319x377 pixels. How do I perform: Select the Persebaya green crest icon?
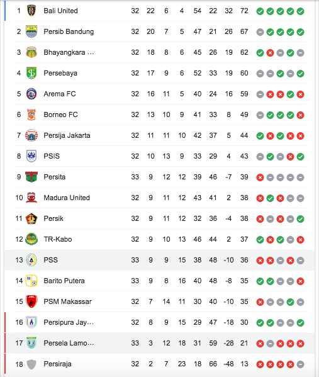[x=31, y=73]
